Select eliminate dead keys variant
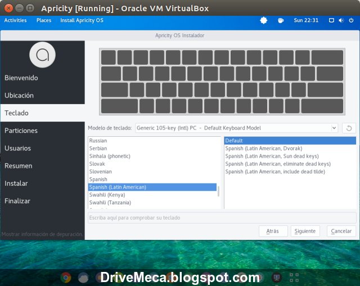This screenshot has width=360, height=286. click(x=290, y=164)
